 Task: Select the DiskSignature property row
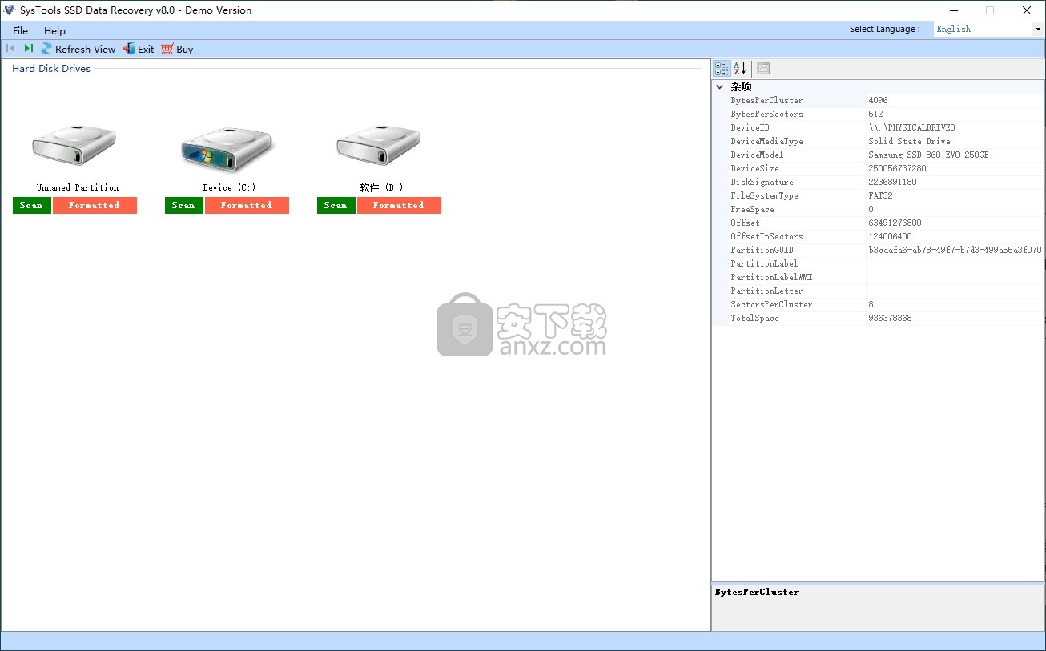[x=879, y=183]
